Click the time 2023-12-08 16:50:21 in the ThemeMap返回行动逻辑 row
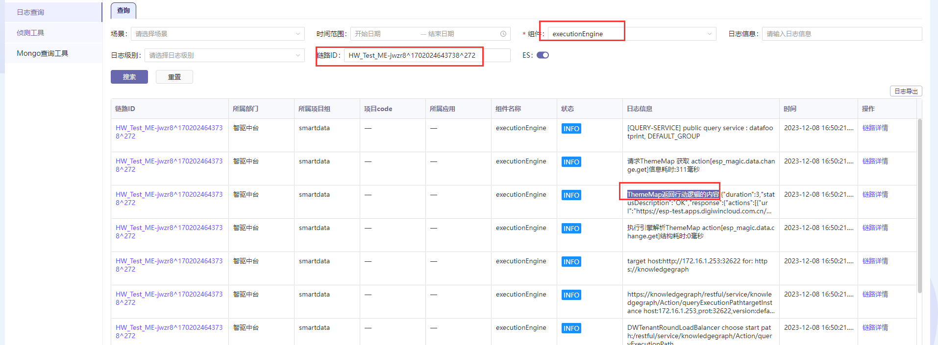Viewport: 938px width, 345px height. 818,194
